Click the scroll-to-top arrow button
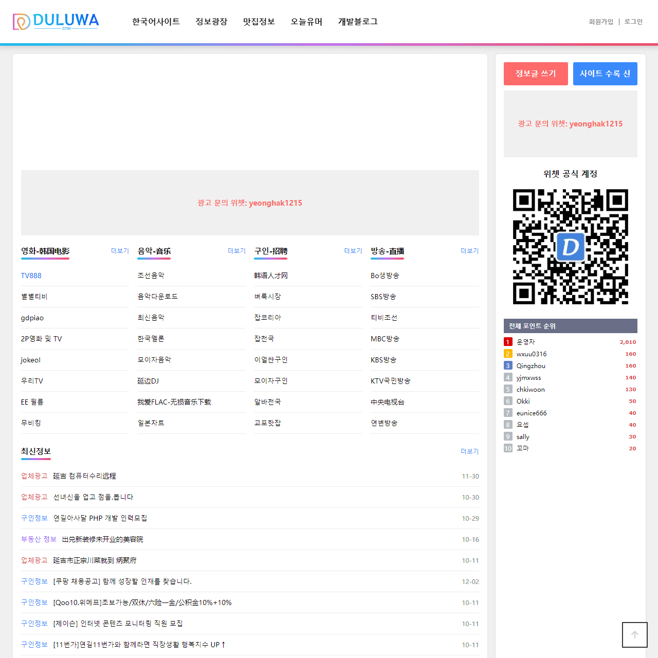The height and width of the screenshot is (658, 658). click(634, 635)
